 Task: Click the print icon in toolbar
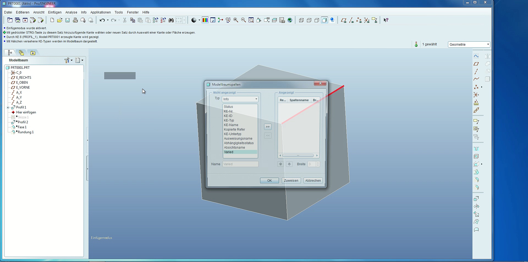75,20
